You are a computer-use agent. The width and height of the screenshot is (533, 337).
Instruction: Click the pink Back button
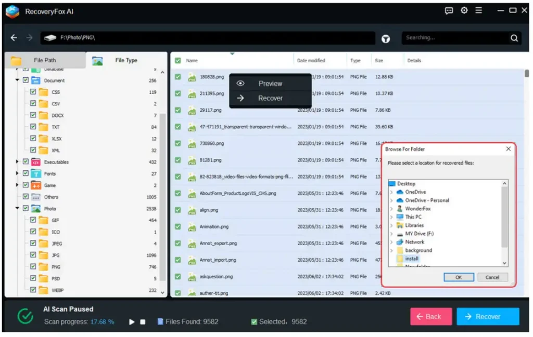[431, 317]
